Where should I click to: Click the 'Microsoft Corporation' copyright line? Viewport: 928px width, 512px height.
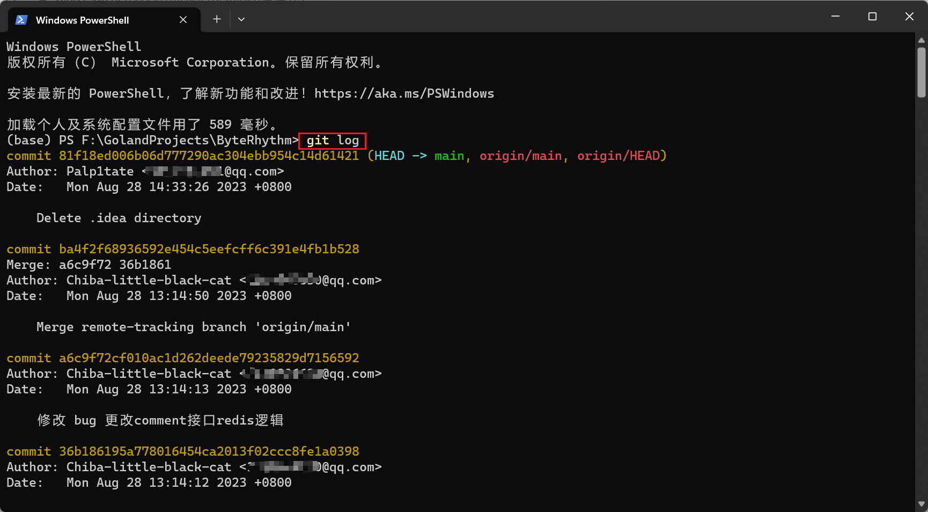(194, 63)
